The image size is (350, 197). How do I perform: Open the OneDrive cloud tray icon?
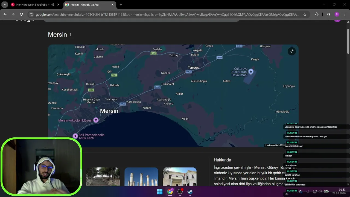pyautogui.click(x=301, y=192)
